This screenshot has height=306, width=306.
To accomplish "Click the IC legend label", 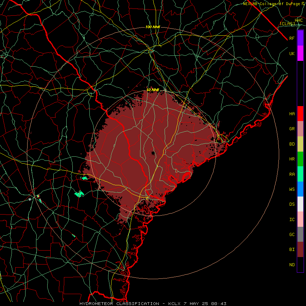I will (292, 220).
